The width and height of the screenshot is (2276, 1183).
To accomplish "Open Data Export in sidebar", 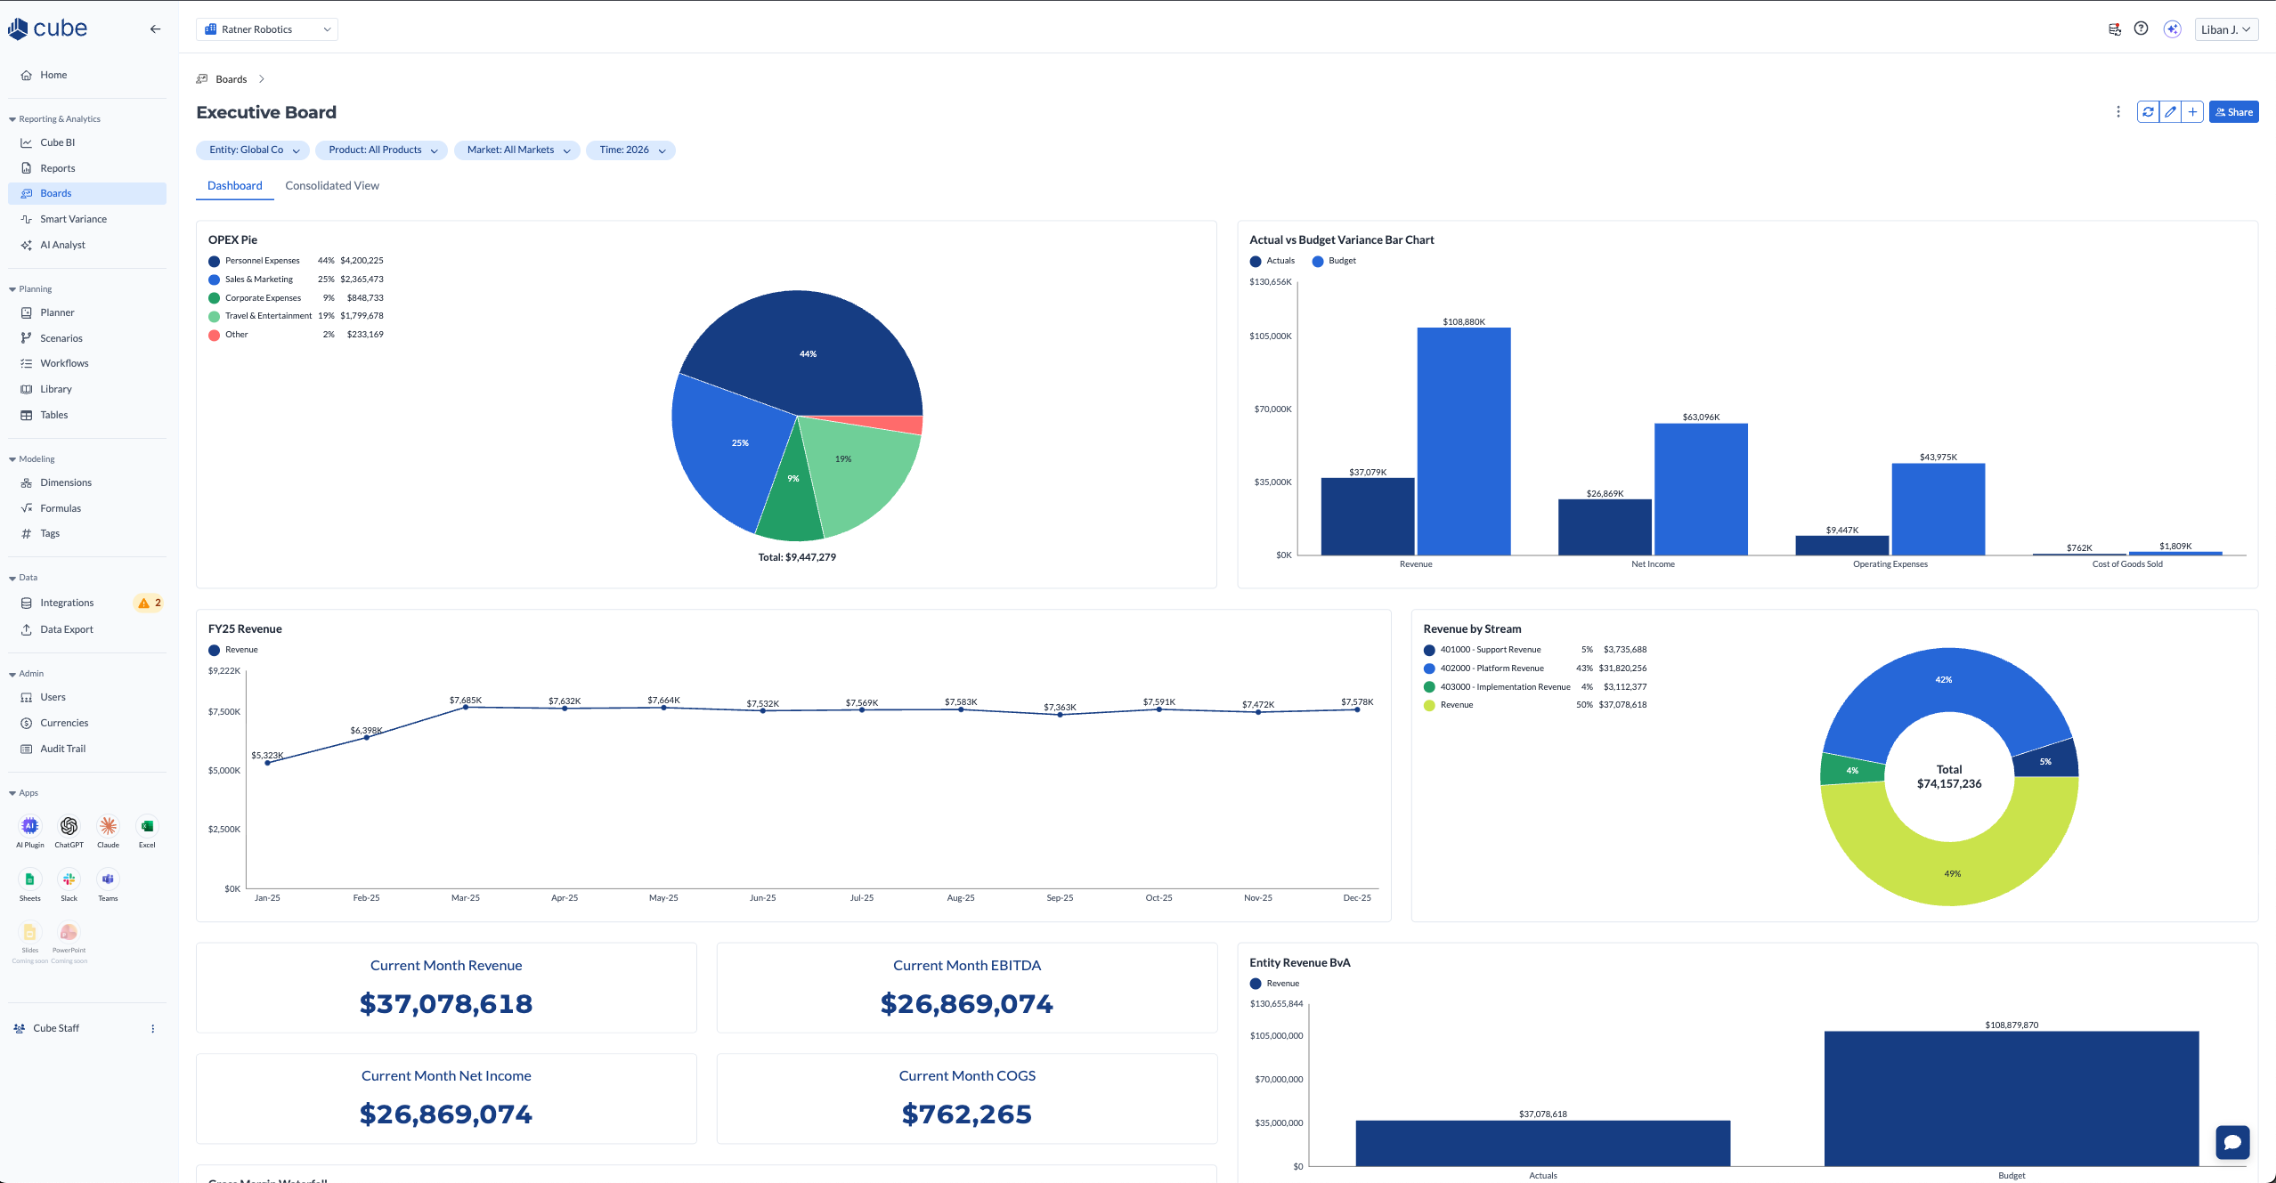I will [87, 629].
